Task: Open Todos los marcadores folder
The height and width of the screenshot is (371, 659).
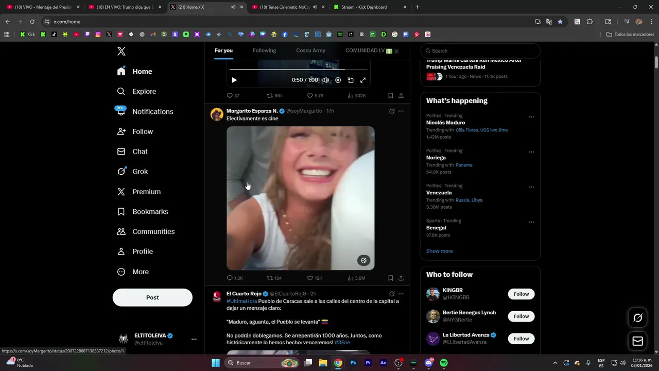Action: [x=630, y=35]
